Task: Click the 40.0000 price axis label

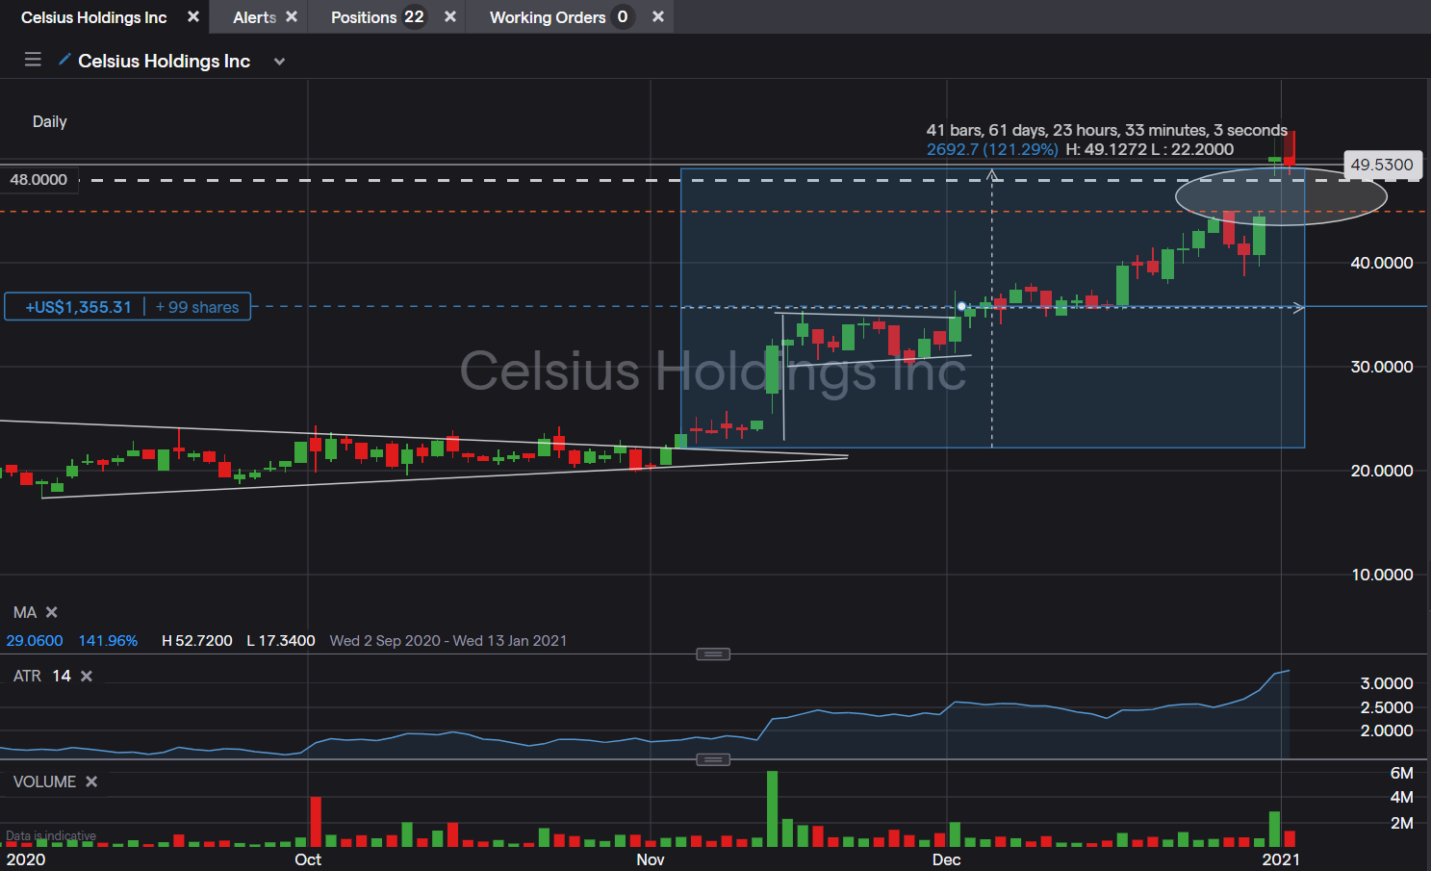Action: click(1382, 263)
